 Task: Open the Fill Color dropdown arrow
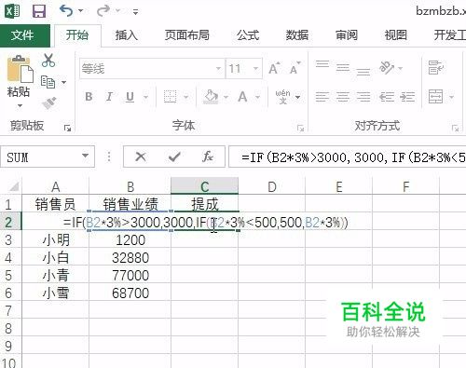tap(226, 97)
